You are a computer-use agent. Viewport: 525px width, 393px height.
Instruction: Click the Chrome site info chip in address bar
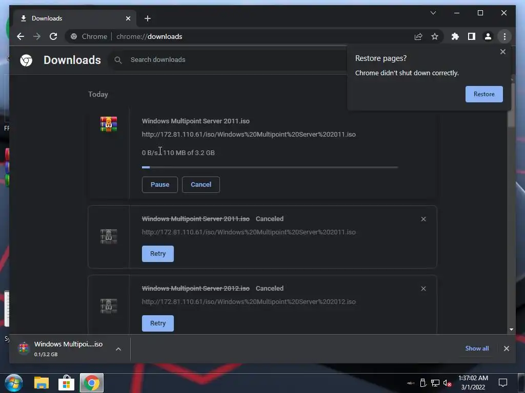click(x=89, y=36)
